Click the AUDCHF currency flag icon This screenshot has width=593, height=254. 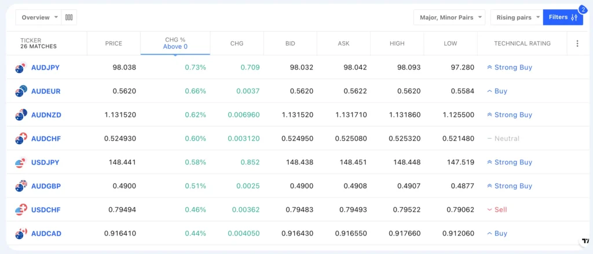click(x=21, y=139)
